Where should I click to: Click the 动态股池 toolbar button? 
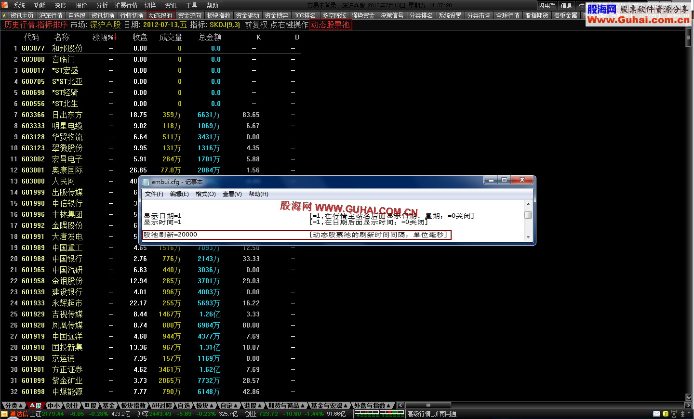(160, 15)
